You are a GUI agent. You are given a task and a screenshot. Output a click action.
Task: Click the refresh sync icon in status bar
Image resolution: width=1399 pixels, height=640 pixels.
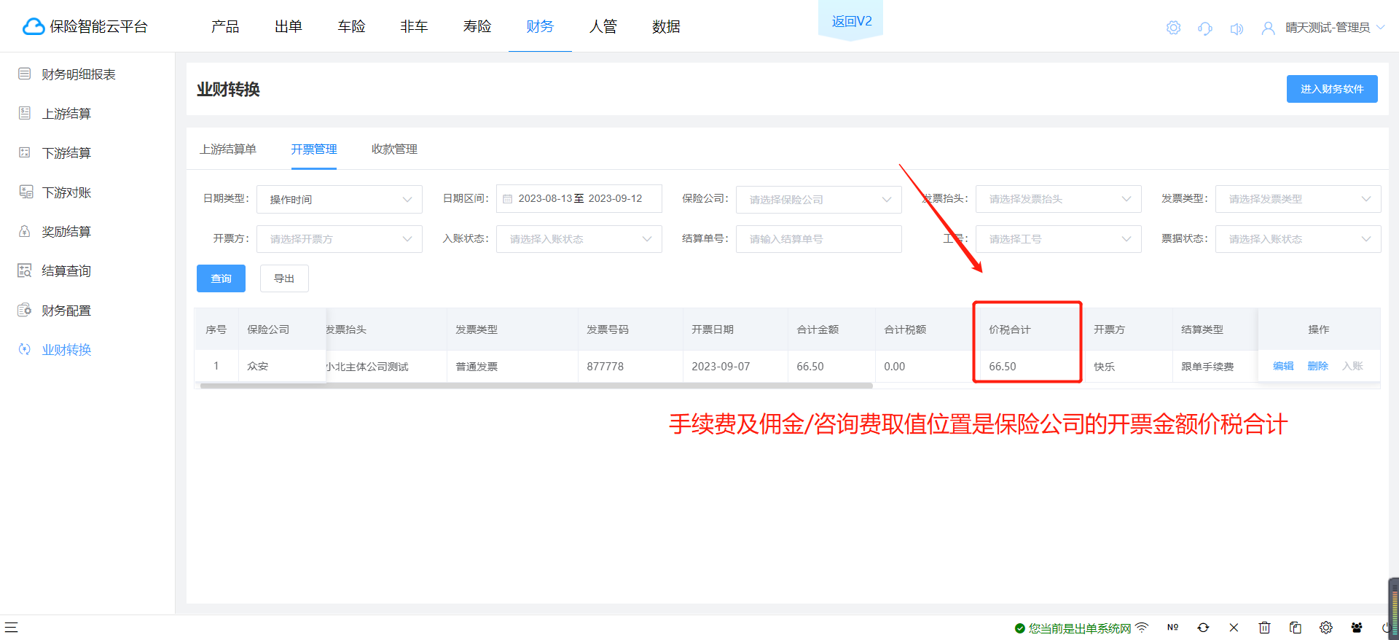point(1203,627)
